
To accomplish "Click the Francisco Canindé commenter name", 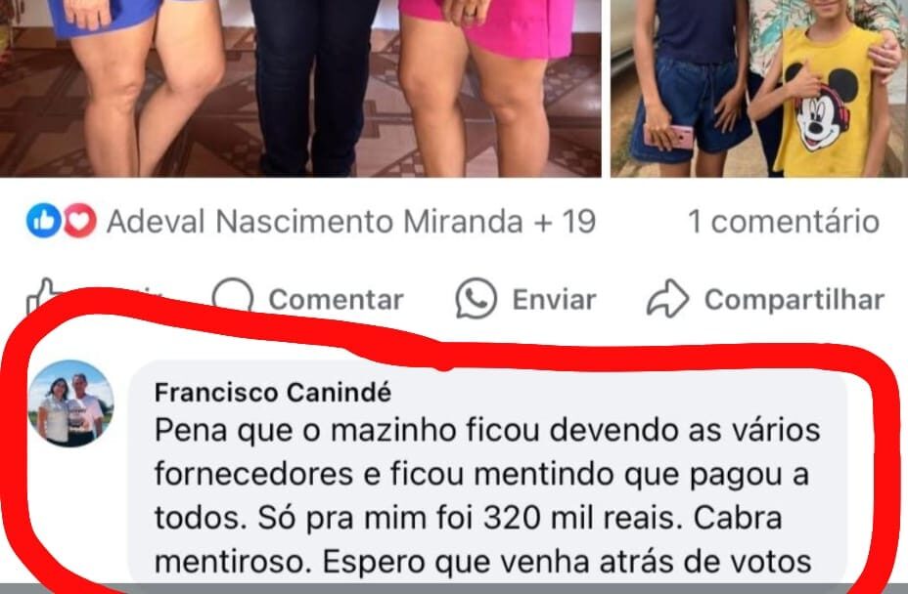I will (x=273, y=393).
